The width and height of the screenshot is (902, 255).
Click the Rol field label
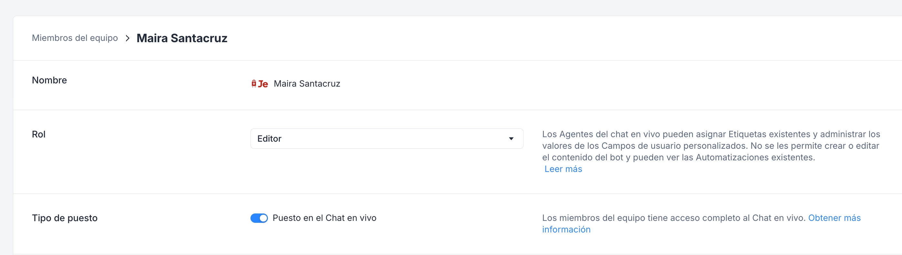click(38, 134)
